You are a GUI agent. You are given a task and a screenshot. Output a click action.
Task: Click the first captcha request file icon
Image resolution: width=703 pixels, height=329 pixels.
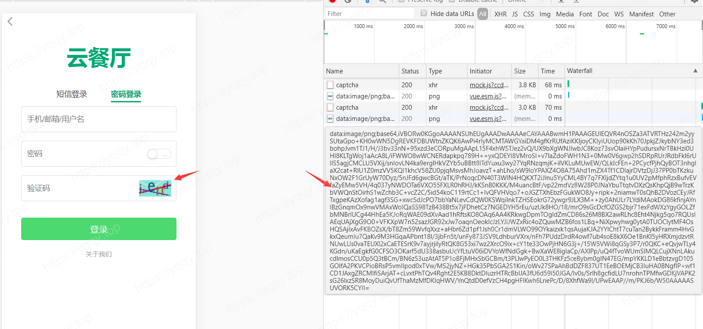330,85
